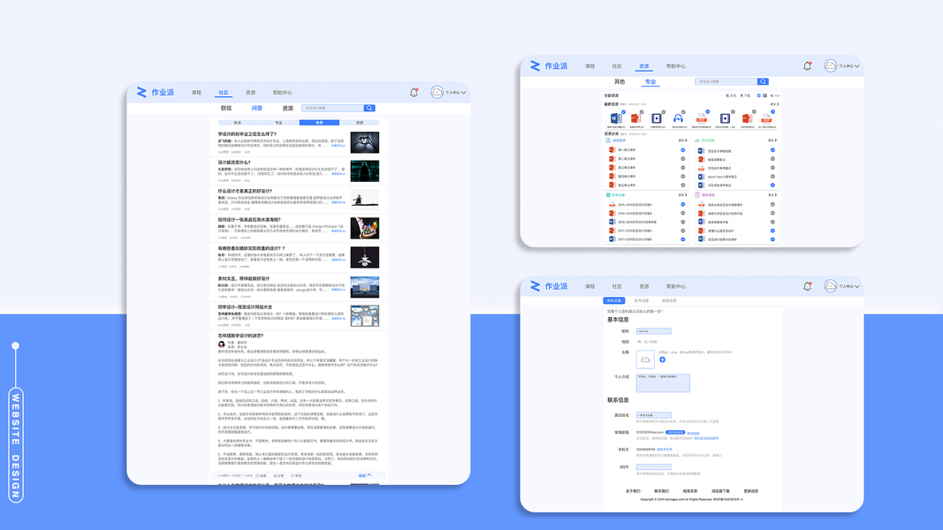Open the Word document icon in latest resources row

click(616, 118)
